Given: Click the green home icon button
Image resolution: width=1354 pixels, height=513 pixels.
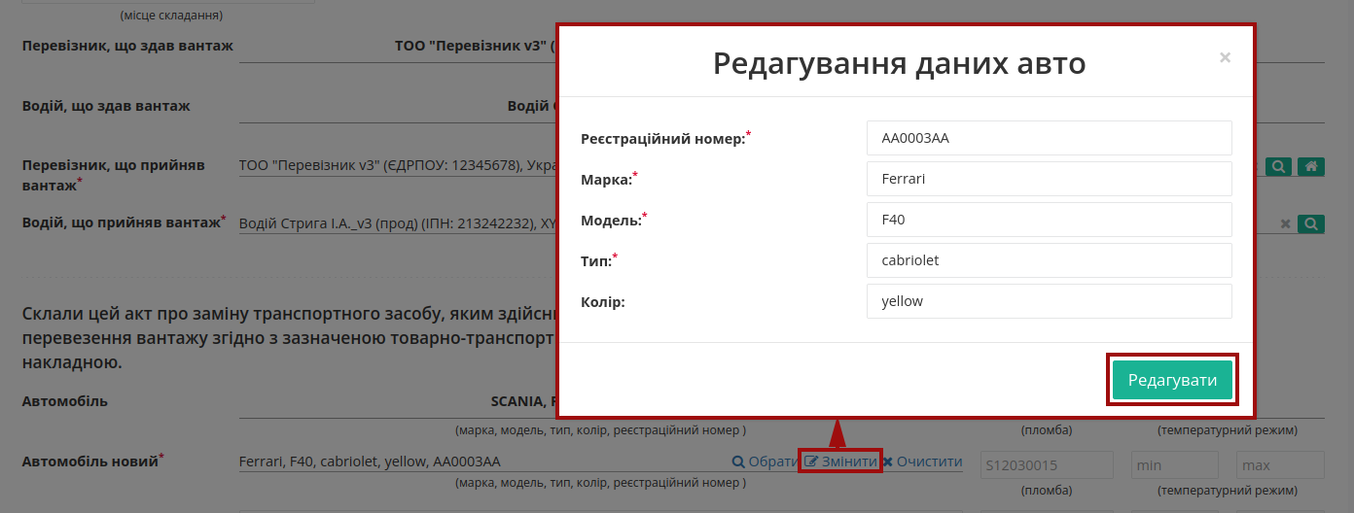Looking at the screenshot, I should [x=1311, y=167].
